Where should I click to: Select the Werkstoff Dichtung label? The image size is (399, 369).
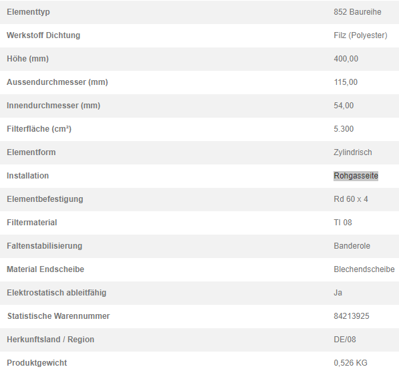coord(43,35)
